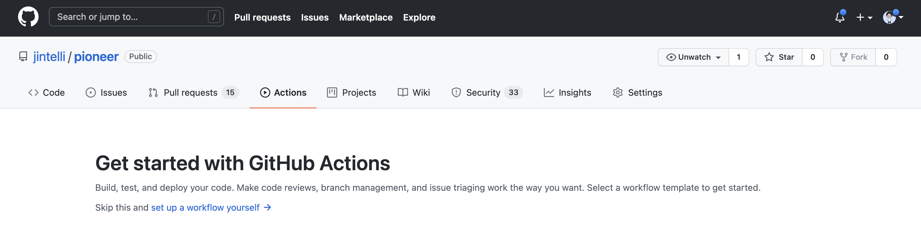The height and width of the screenshot is (246, 921).
Task: Click the GitHub Octocat logo
Action: click(28, 17)
